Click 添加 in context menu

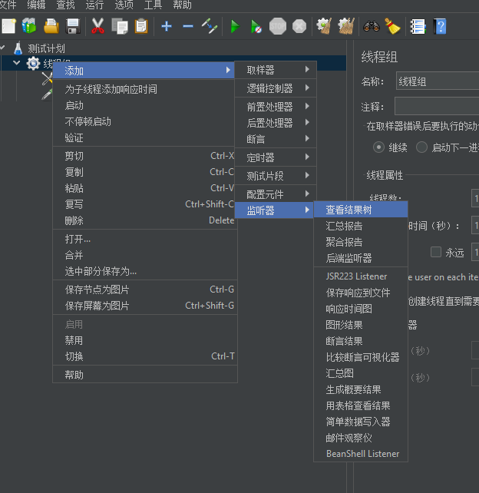tap(144, 71)
